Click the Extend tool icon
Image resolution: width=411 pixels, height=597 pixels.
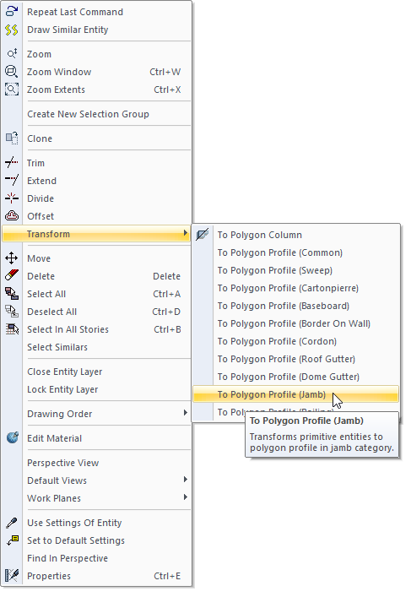tap(12, 181)
